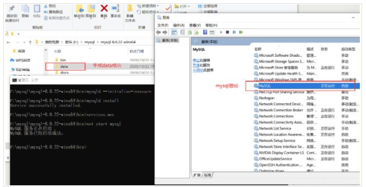This screenshot has width=366, height=187.
Task: Sort Services by 描述 column header
Action: pos(310,49)
